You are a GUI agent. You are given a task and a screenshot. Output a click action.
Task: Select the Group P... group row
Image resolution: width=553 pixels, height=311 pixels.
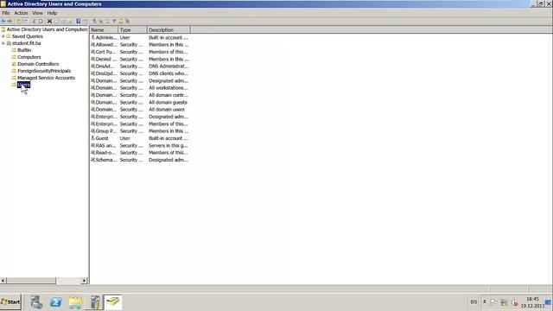(140, 131)
